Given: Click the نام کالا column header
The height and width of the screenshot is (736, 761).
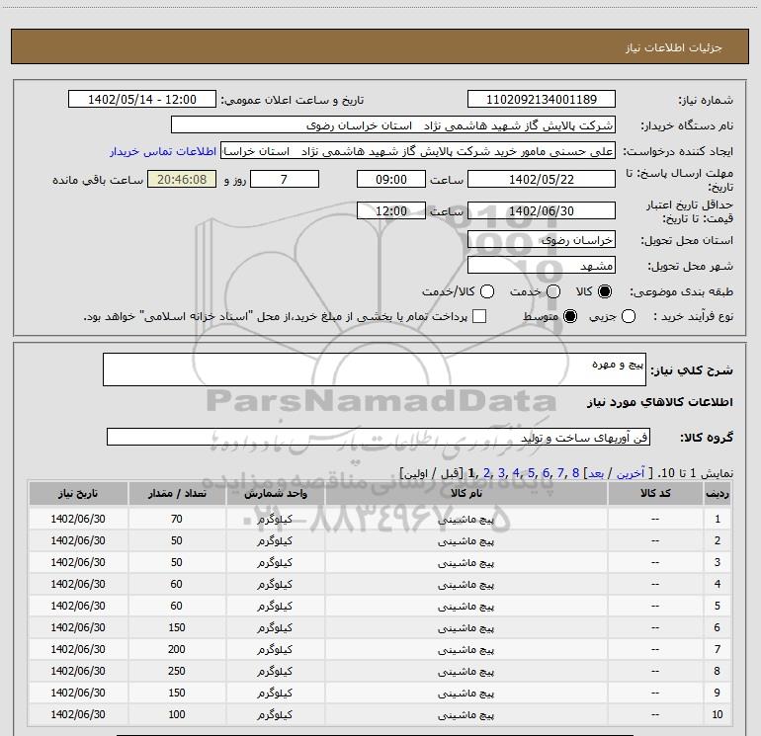Looking at the screenshot, I should coord(465,493).
